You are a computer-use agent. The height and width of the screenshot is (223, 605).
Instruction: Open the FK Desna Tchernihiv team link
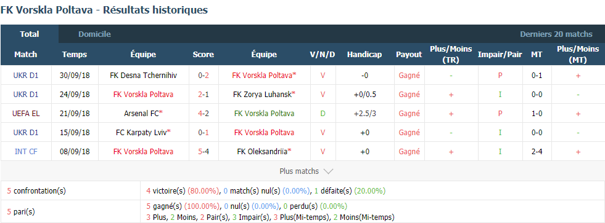click(x=143, y=76)
